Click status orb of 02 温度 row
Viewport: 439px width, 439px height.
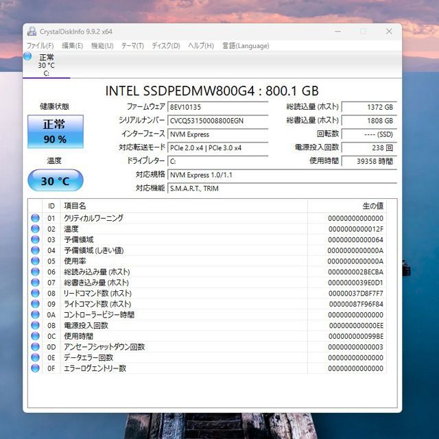(x=35, y=228)
